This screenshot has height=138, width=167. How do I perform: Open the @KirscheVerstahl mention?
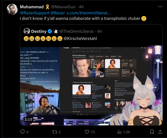(80, 39)
